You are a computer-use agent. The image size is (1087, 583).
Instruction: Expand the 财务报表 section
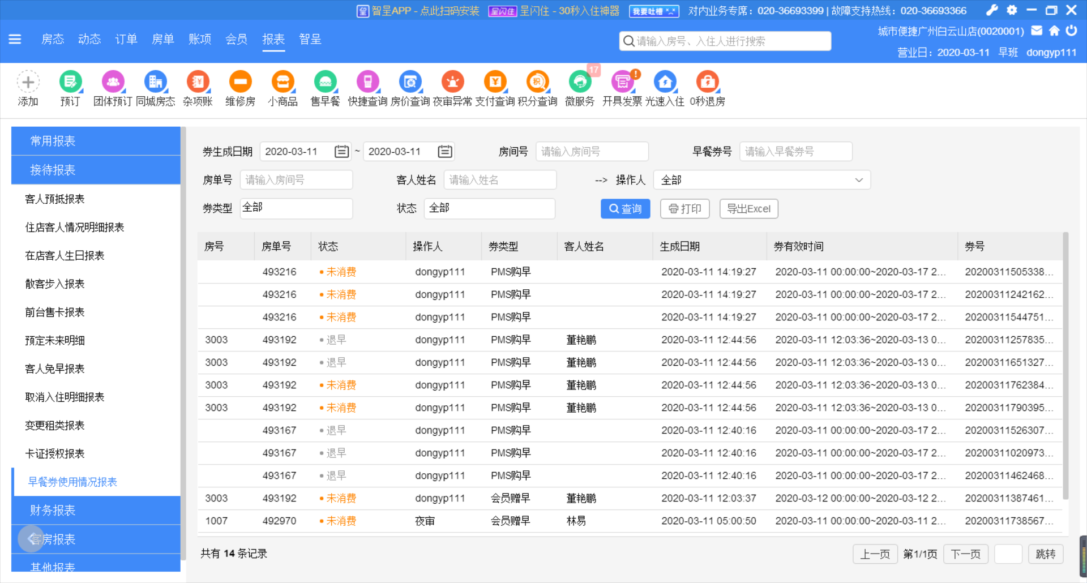pos(96,511)
